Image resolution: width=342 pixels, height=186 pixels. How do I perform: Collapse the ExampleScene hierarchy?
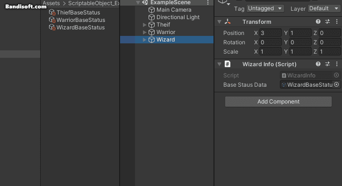138,3
